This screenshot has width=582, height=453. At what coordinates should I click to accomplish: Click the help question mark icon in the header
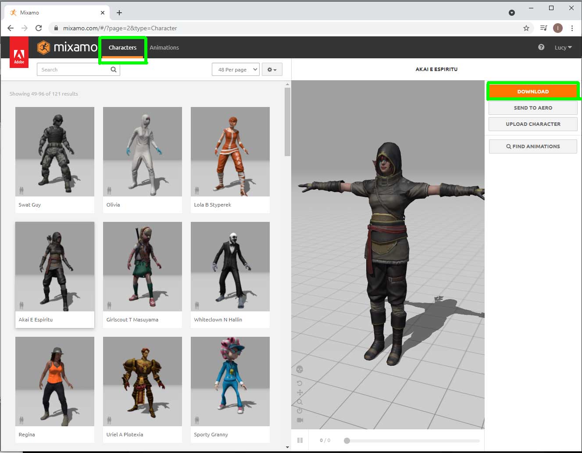541,47
